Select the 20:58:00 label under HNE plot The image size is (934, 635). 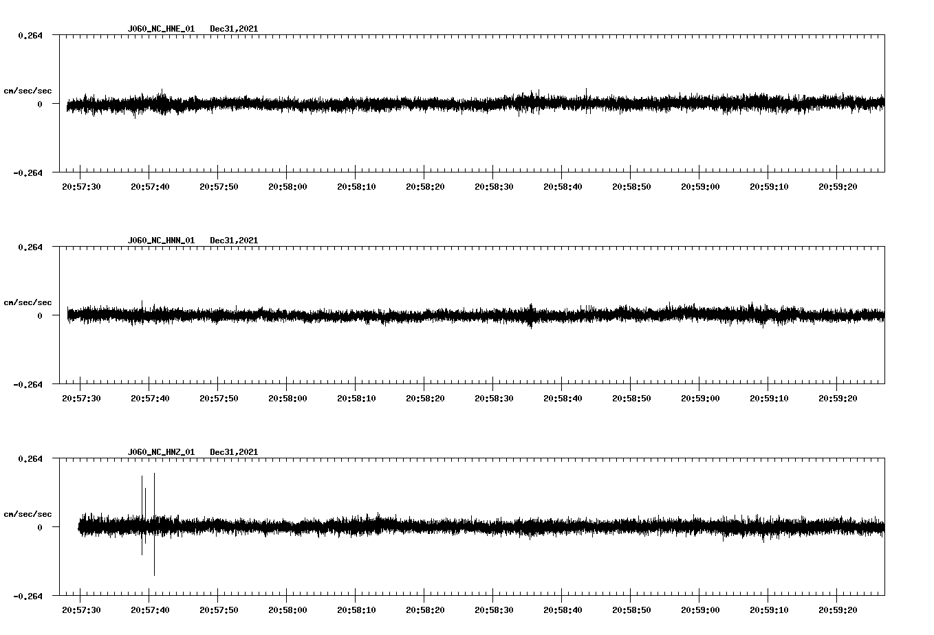[x=287, y=187]
